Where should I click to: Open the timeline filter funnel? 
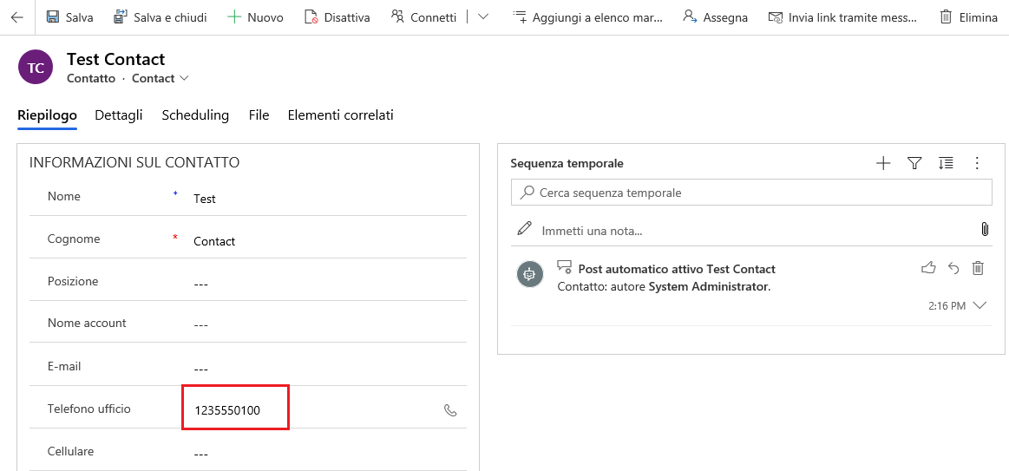pos(914,163)
